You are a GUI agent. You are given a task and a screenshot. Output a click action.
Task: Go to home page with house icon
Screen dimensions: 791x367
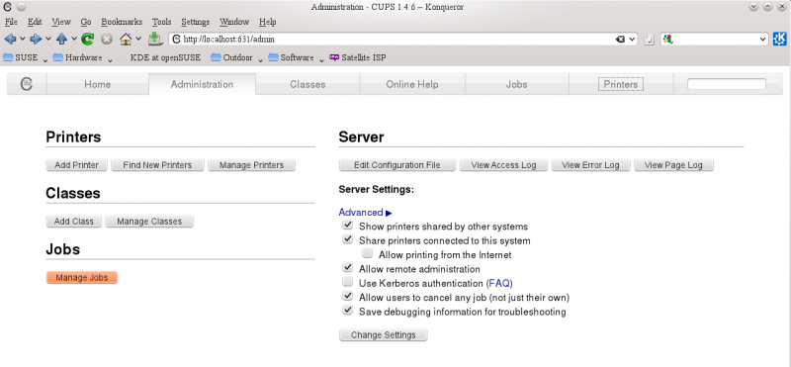126,39
